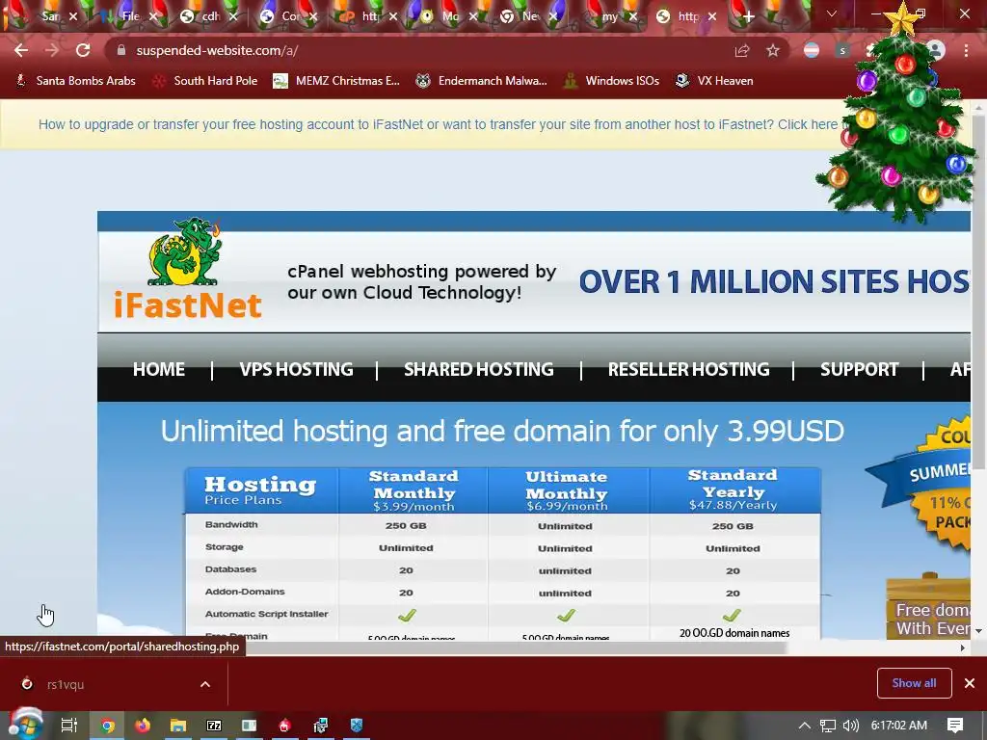Click the striped flag extension icon
Viewport: 987px width, 740px height.
pos(812,50)
